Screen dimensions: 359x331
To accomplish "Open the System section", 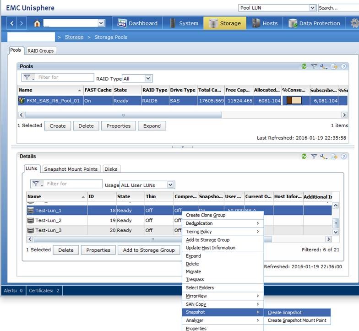I will tap(184, 23).
